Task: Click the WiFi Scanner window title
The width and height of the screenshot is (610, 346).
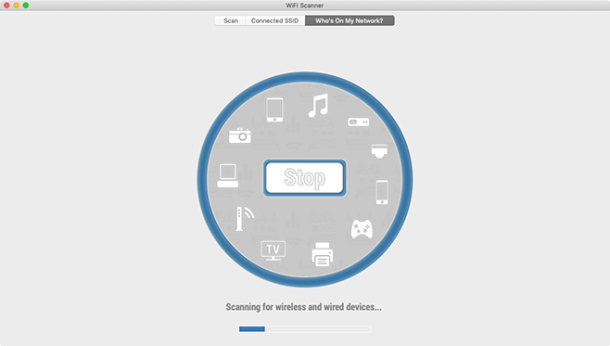Action: (x=305, y=6)
